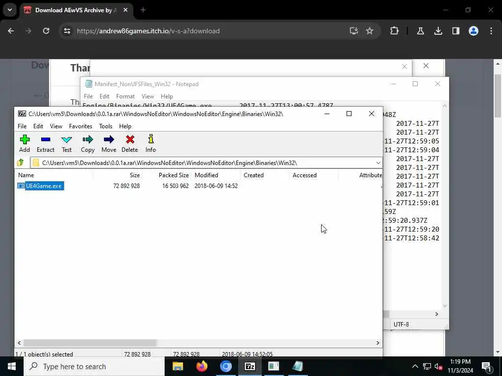The height and width of the screenshot is (376, 502).
Task: Click the 7-Zip horizontal scrollbar thumb
Action: 90,343
